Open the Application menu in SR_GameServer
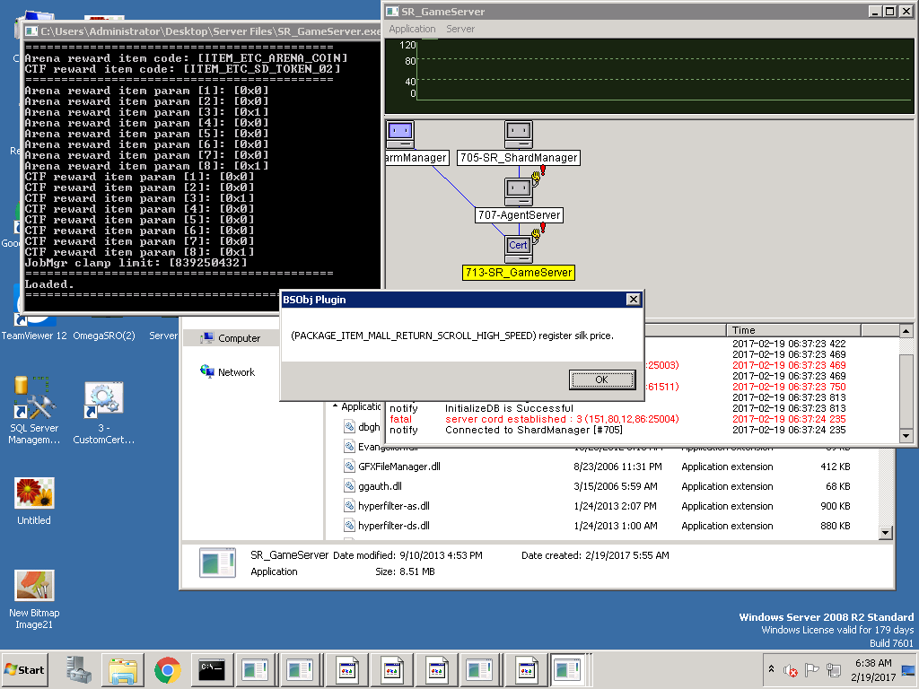 click(x=412, y=29)
